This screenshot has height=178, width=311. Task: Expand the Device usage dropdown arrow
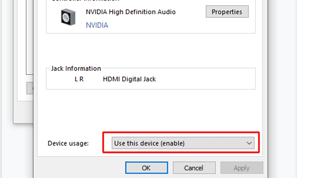tap(249, 143)
